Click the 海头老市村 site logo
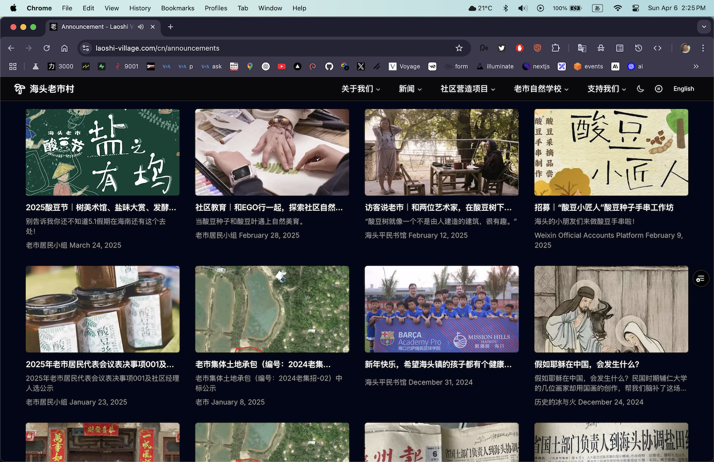 [x=44, y=89]
